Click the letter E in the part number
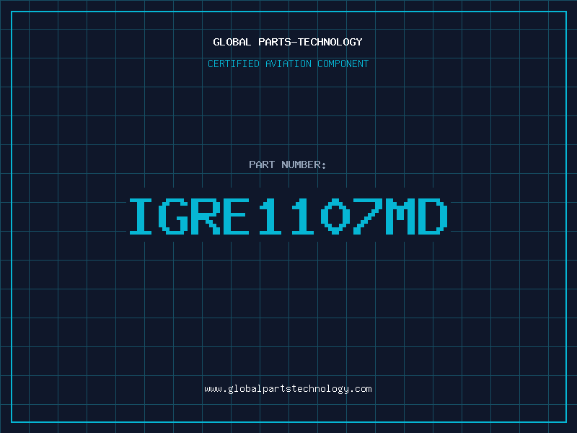The height and width of the screenshot is (433, 577). (239, 216)
